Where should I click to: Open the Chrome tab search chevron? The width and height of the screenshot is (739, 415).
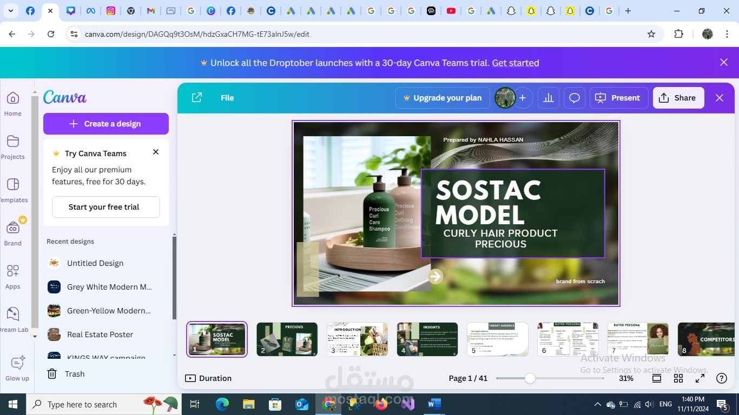coord(11,11)
